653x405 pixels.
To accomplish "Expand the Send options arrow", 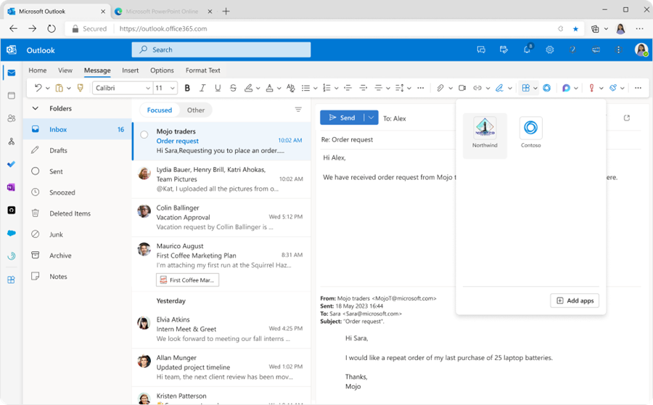I will click(371, 118).
